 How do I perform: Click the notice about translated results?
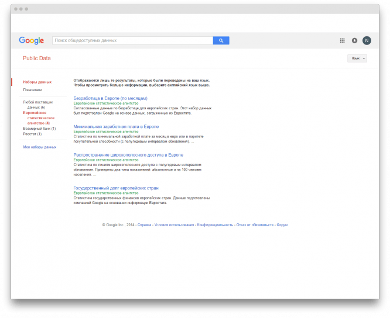142,82
